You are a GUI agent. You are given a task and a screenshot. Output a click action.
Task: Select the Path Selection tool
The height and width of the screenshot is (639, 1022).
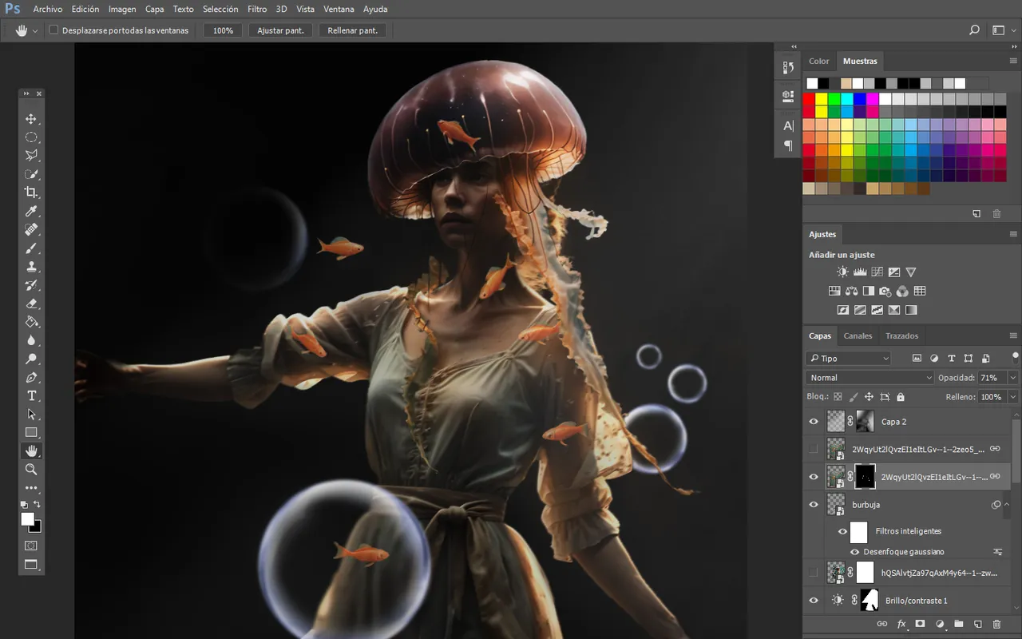point(31,414)
